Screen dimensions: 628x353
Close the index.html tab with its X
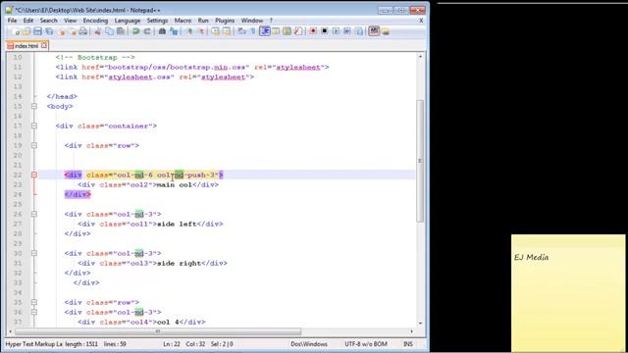pos(44,46)
